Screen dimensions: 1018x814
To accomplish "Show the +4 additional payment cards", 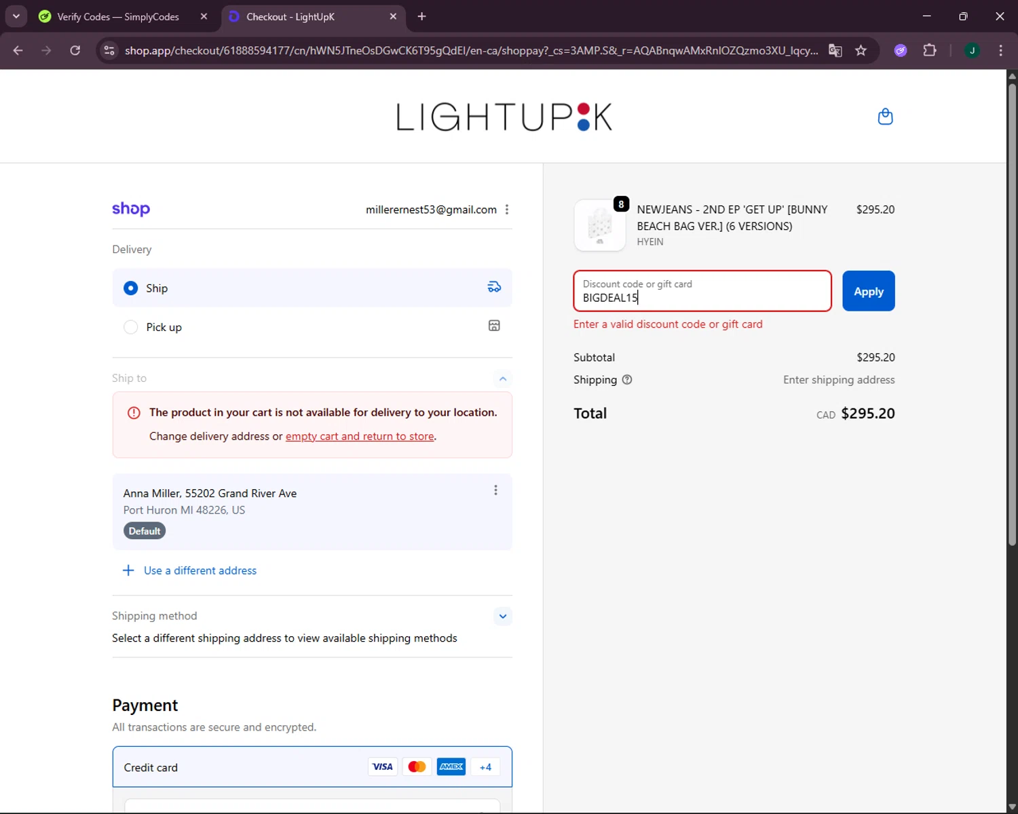I will (485, 767).
